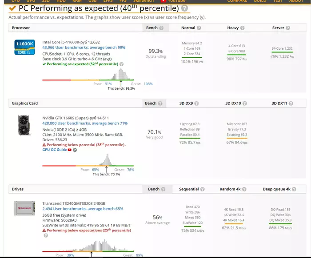This screenshot has height=258, width=311.
Task: Click the 56% Above average bench score
Action: [x=157, y=220]
